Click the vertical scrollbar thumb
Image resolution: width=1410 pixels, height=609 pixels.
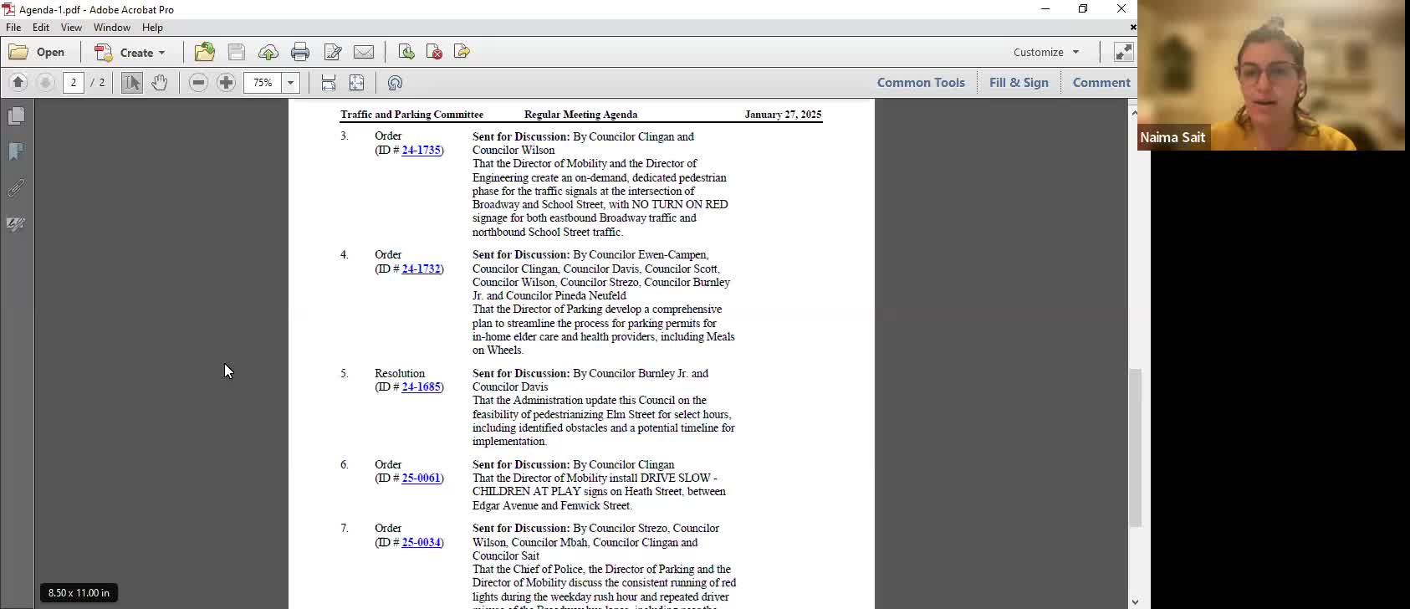click(x=1135, y=448)
